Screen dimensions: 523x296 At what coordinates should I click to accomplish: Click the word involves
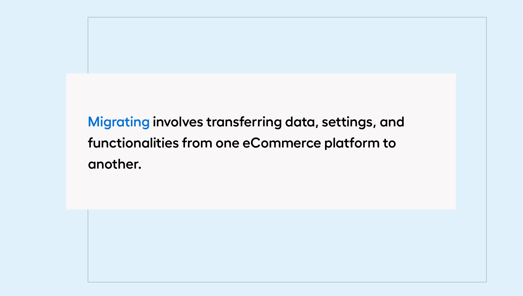click(178, 122)
